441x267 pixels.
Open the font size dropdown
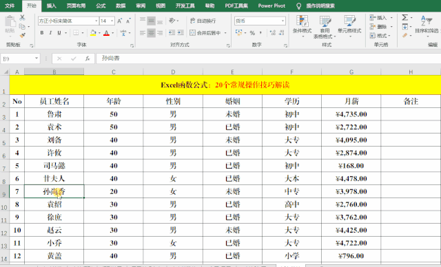112,21
